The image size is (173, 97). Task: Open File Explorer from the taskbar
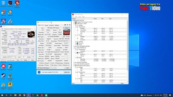[15, 95]
